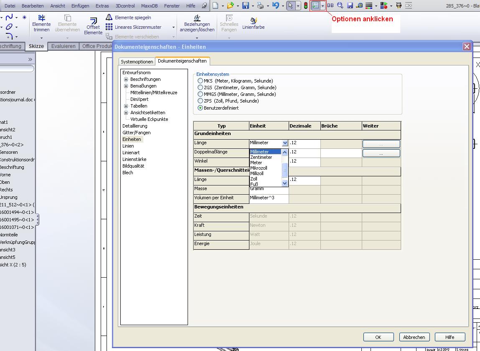The height and width of the screenshot is (351, 480).
Task: Click the DB toolbar icon
Action: click(x=330, y=5)
